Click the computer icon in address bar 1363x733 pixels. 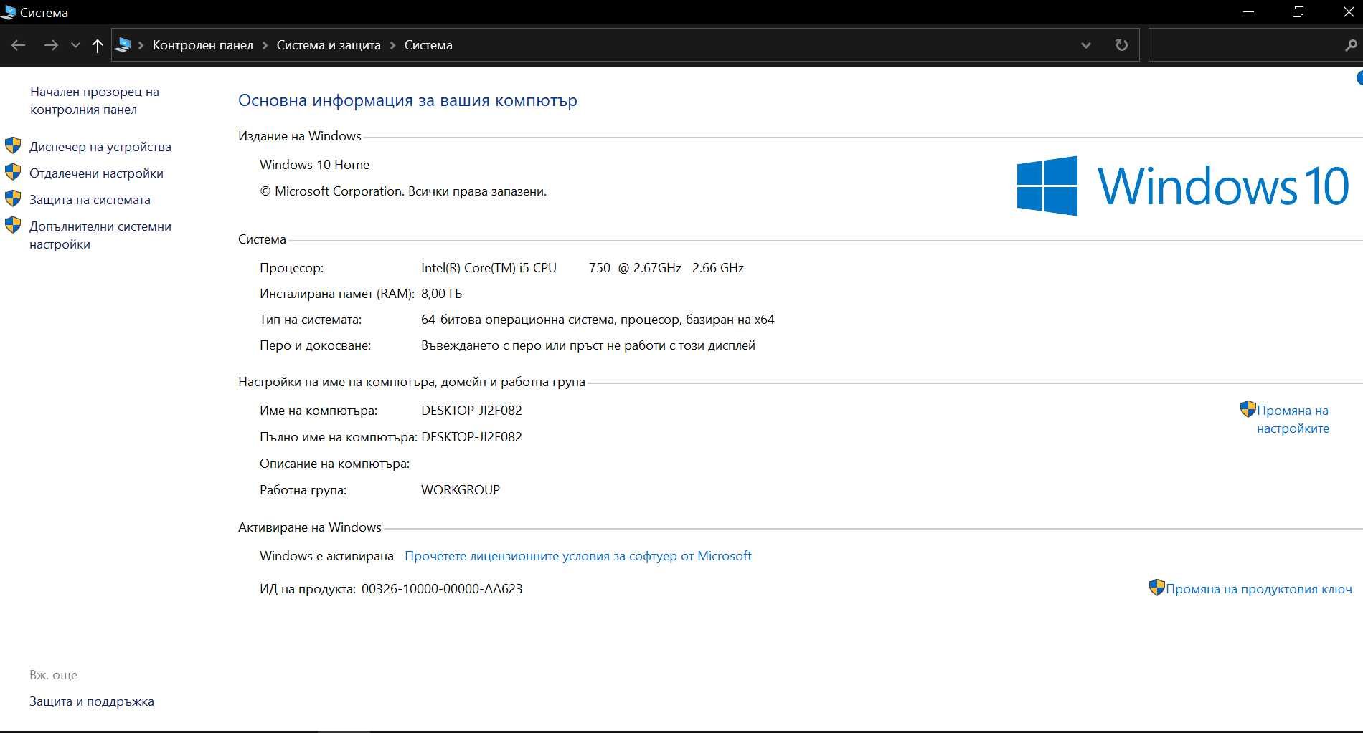123,45
